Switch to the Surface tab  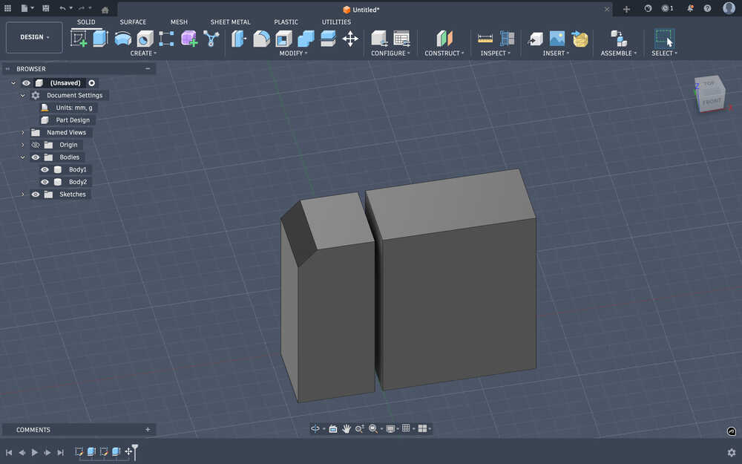pos(133,22)
